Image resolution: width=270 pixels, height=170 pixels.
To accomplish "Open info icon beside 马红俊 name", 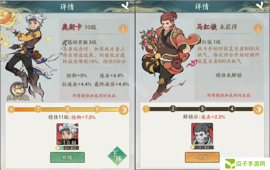I will (x=258, y=28).
